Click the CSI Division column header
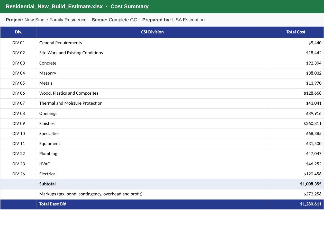This screenshot has width=324, height=252. tap(152, 32)
